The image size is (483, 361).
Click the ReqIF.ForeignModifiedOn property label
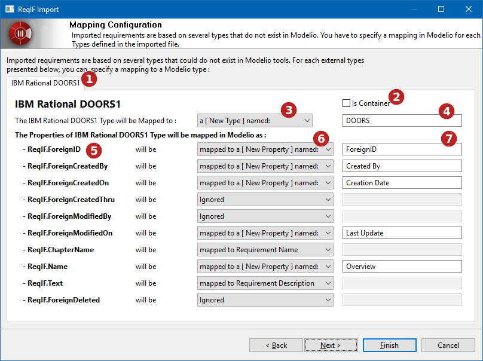[70, 233]
